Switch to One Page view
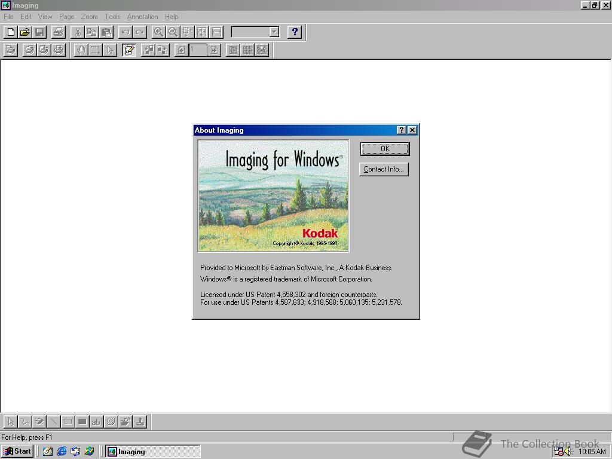612x459 pixels. coord(233,50)
